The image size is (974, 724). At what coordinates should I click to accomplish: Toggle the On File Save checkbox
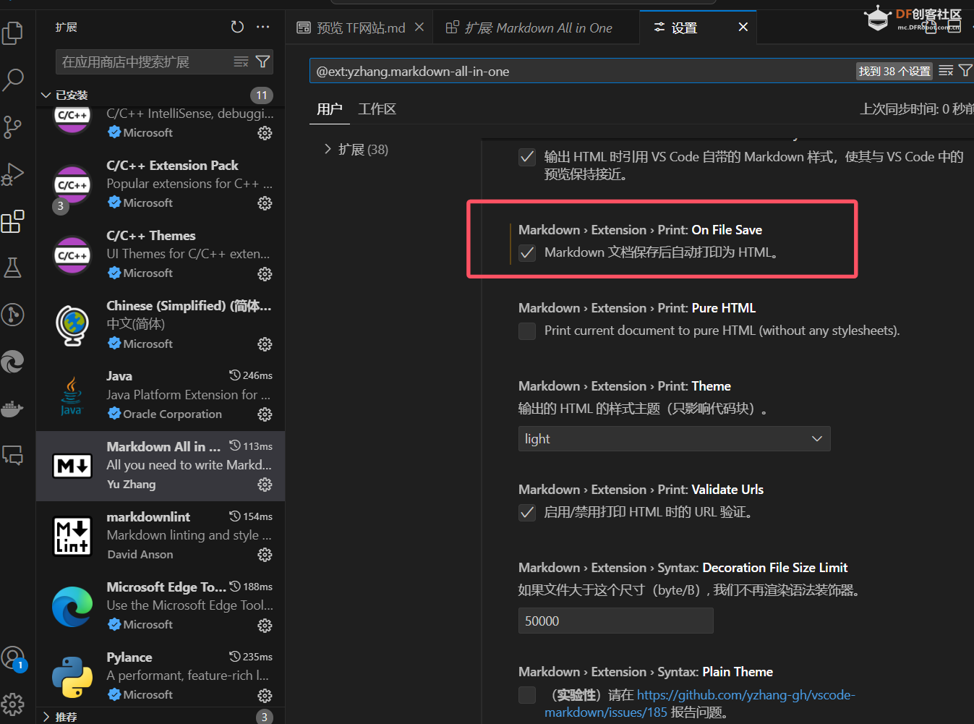coord(527,252)
